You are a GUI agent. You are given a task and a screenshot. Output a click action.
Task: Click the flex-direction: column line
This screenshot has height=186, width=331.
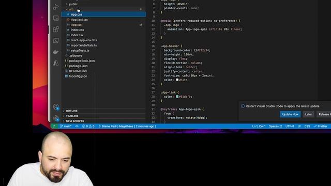click(183, 63)
